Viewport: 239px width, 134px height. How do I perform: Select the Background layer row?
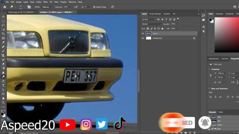(169, 38)
